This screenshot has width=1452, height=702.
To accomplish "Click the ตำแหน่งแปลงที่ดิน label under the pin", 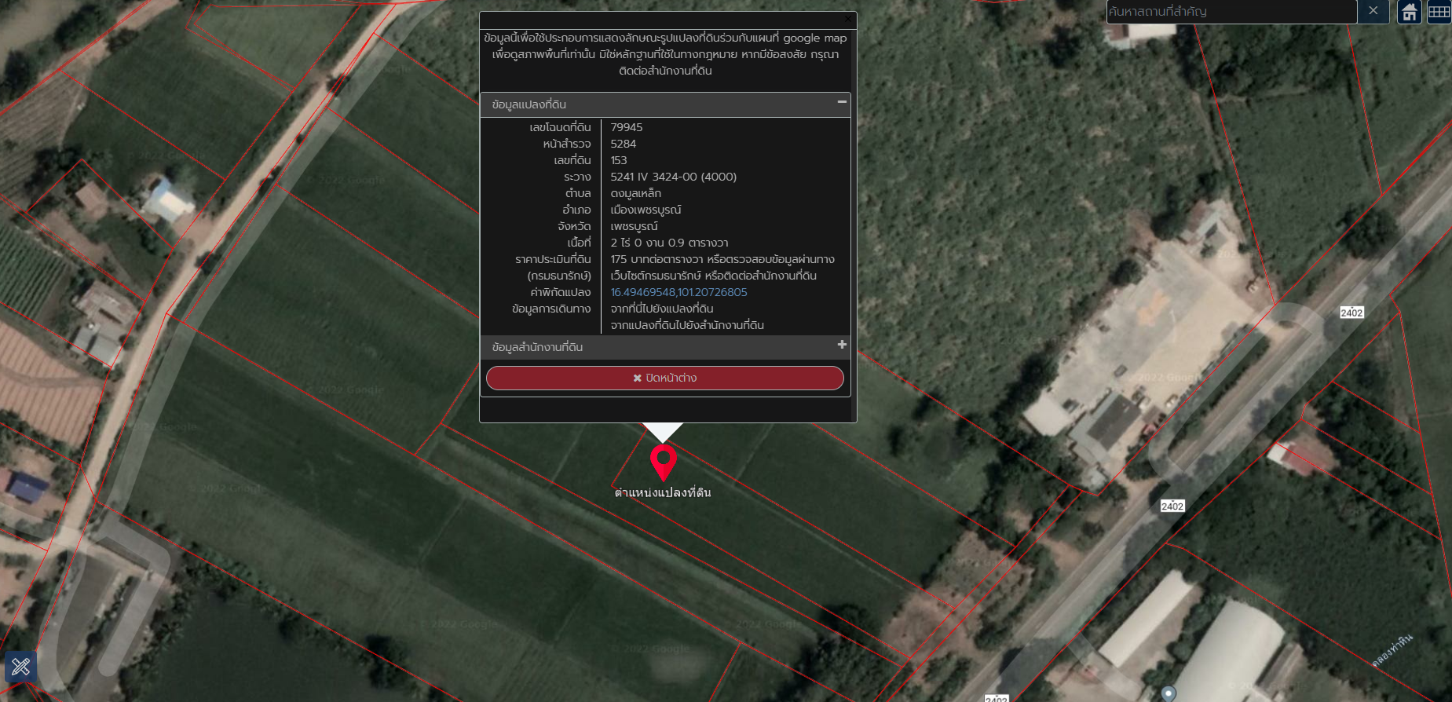I will [663, 492].
